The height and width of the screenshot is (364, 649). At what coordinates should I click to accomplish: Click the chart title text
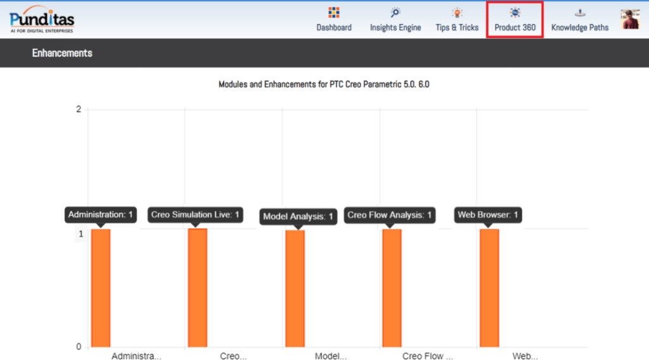(324, 84)
